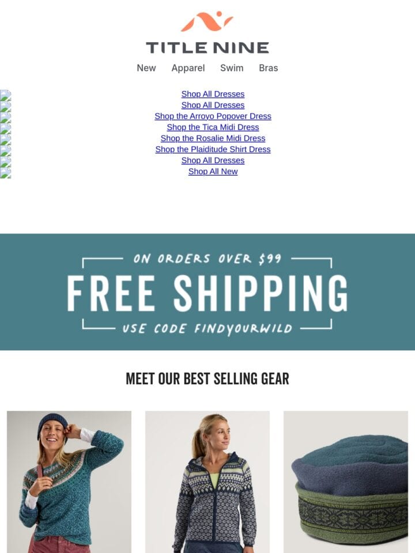This screenshot has height=553, width=415.
Task: Select the green fleece hat photo
Action: coord(346,482)
